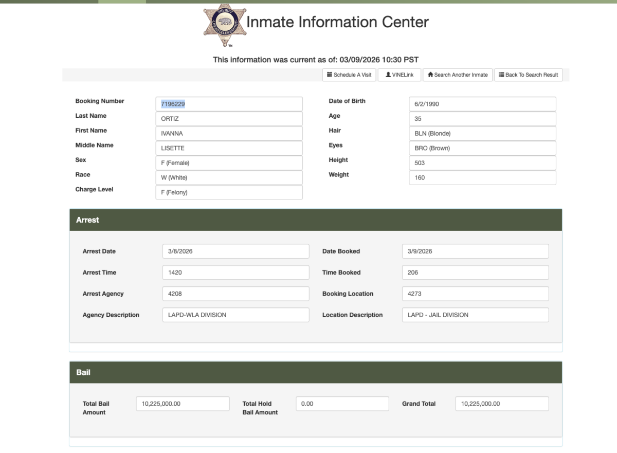The height and width of the screenshot is (453, 617).
Task: Click the Location Description field
Action: [x=475, y=315]
